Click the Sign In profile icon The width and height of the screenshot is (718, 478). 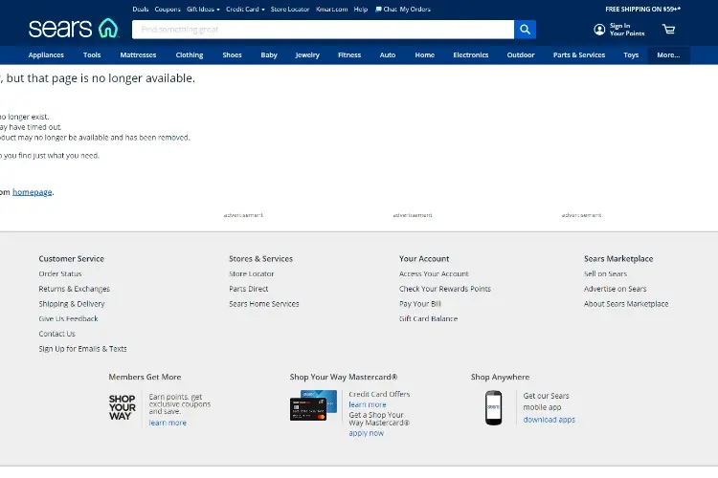click(x=599, y=30)
